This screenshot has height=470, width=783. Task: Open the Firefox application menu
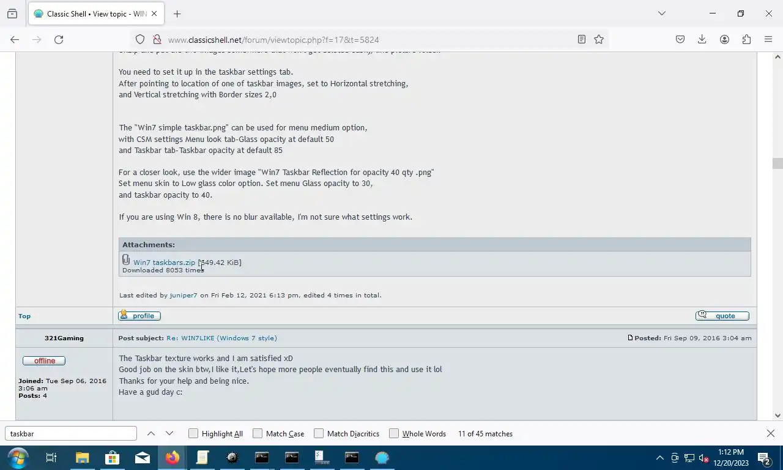(768, 39)
